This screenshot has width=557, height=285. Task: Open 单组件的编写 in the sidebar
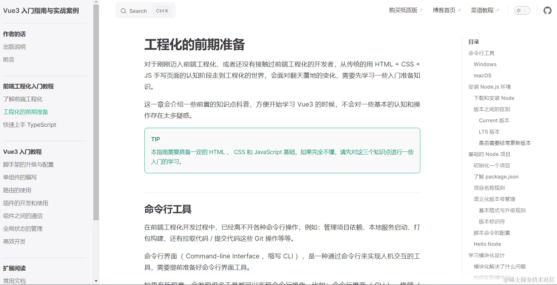point(20,177)
